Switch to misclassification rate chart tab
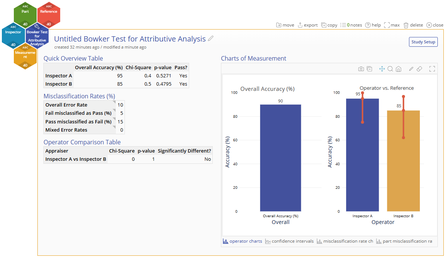The width and height of the screenshot is (446, 258). (345, 241)
